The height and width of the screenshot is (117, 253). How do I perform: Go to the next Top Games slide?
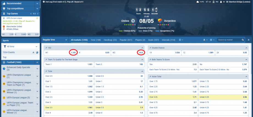(38, 14)
